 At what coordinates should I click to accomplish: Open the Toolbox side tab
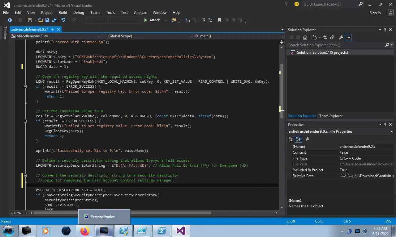pyautogui.click(x=5, y=33)
